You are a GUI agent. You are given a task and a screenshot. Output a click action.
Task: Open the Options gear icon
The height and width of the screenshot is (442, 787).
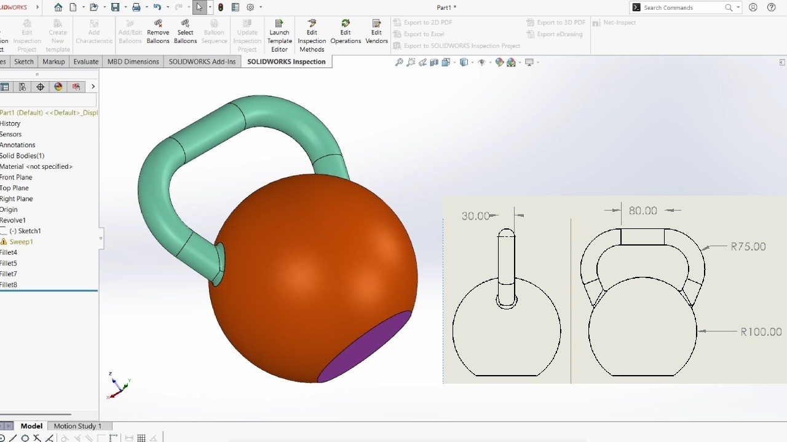(x=250, y=7)
